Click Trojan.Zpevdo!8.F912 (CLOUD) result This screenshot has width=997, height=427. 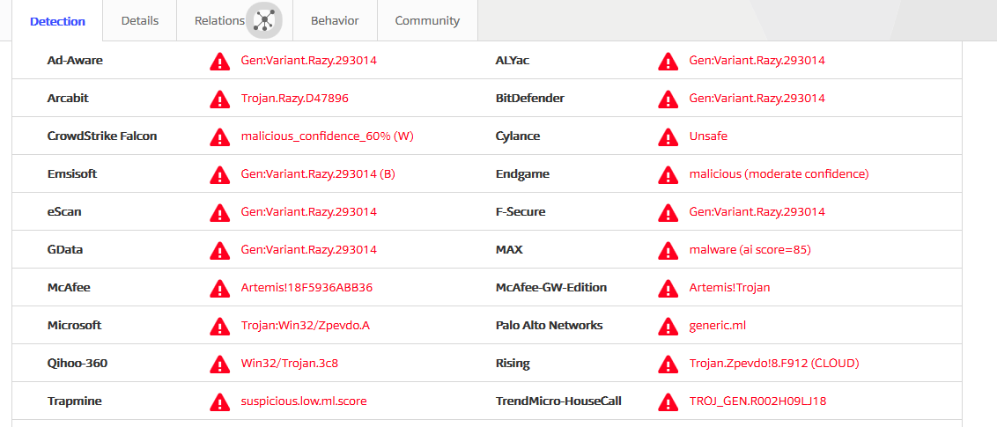pyautogui.click(x=774, y=364)
